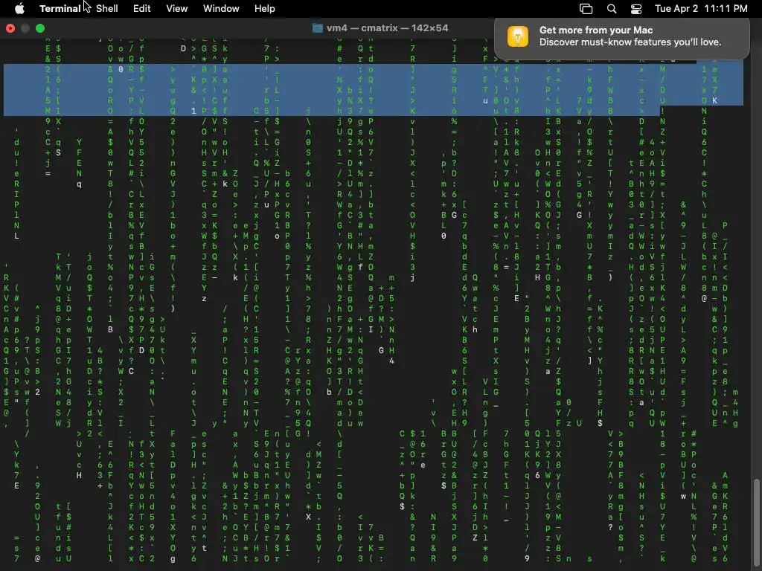Screen dimensions: 762x571
Task: Close the Terminal window with the red button
Action: pyautogui.click(x=10, y=28)
